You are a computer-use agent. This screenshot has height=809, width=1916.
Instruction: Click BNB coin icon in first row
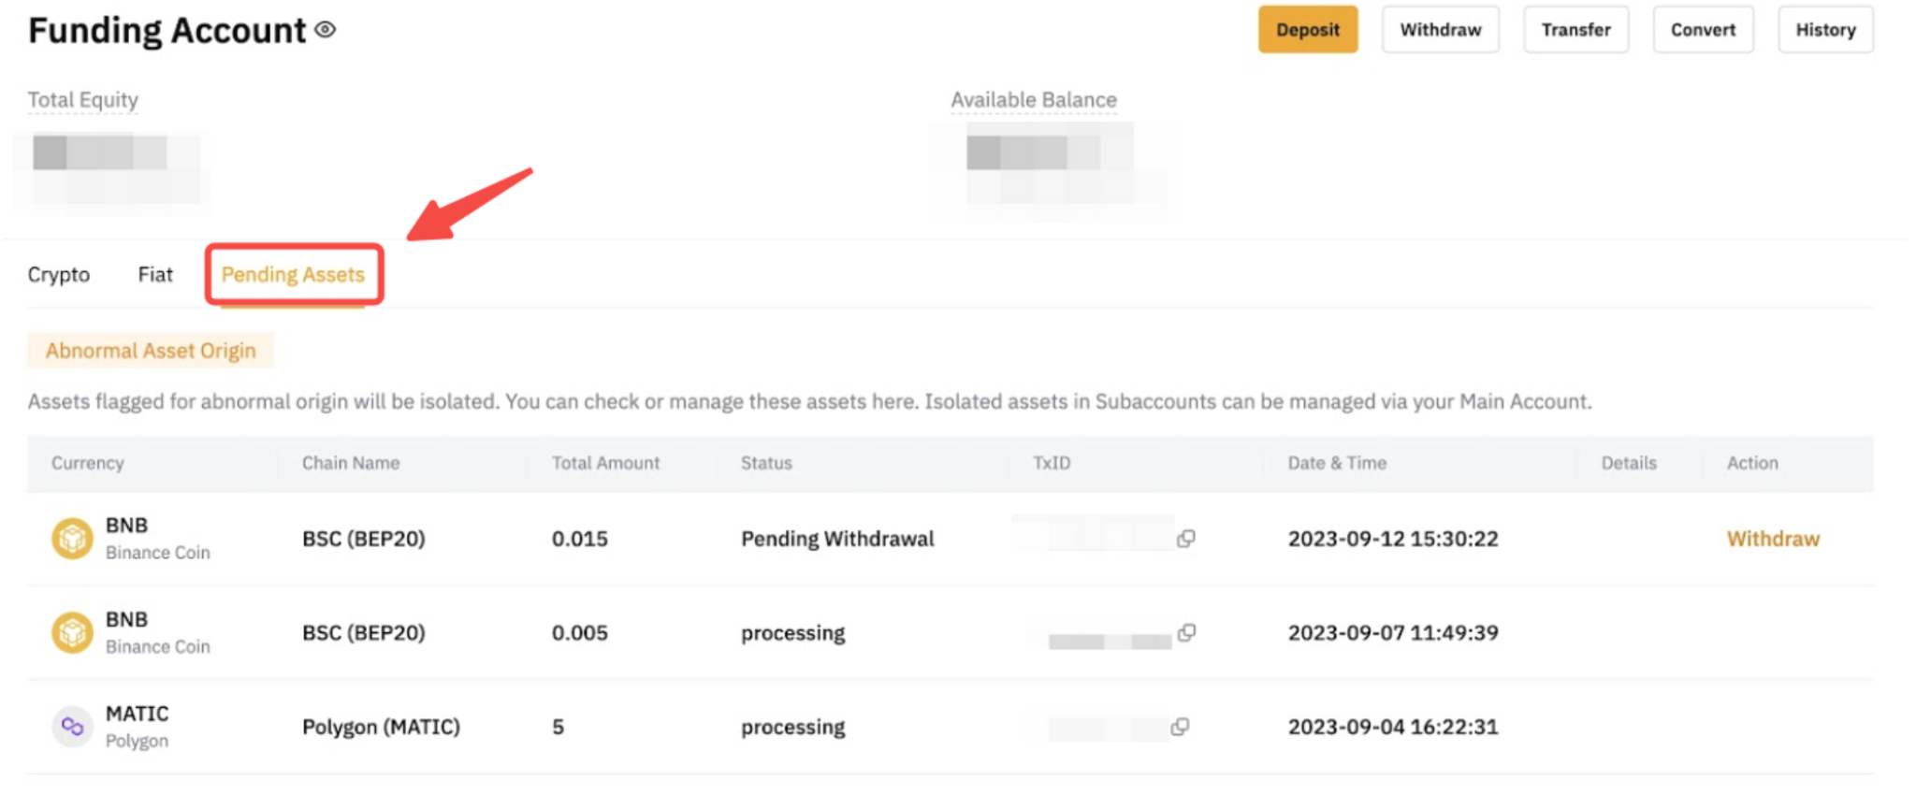coord(72,539)
